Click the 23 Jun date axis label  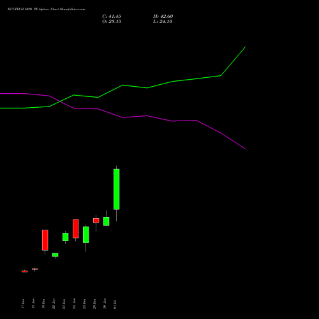pos(64,304)
